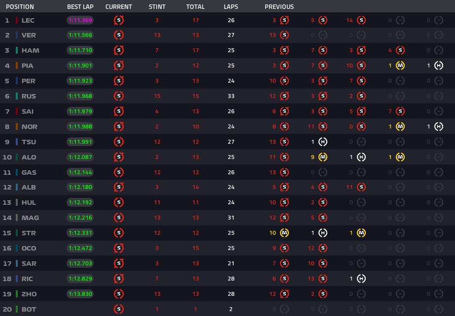
Task: Click the POSITION column header
Action: [x=20, y=7]
